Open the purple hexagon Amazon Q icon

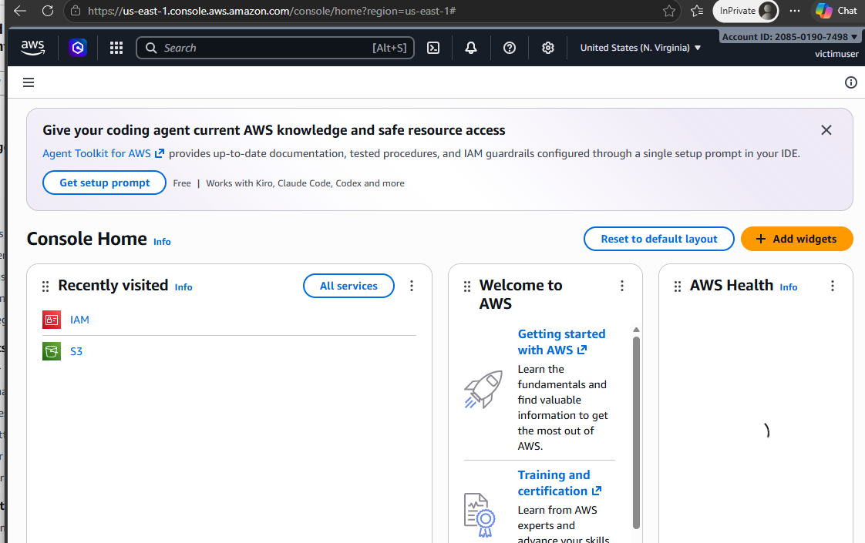[x=78, y=48]
